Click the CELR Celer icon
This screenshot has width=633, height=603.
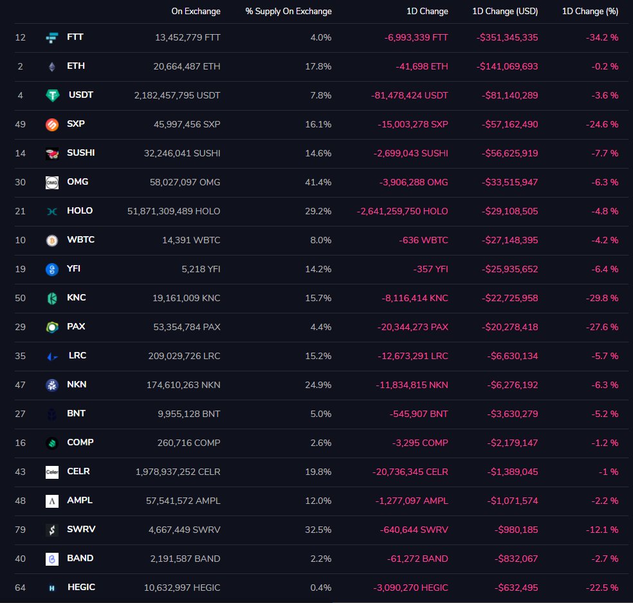pos(52,472)
